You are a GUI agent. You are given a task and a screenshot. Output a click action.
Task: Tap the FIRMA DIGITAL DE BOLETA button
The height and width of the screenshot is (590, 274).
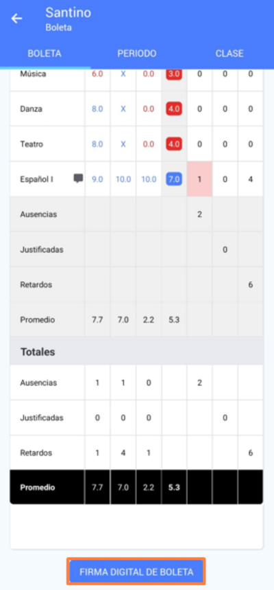coord(136,572)
